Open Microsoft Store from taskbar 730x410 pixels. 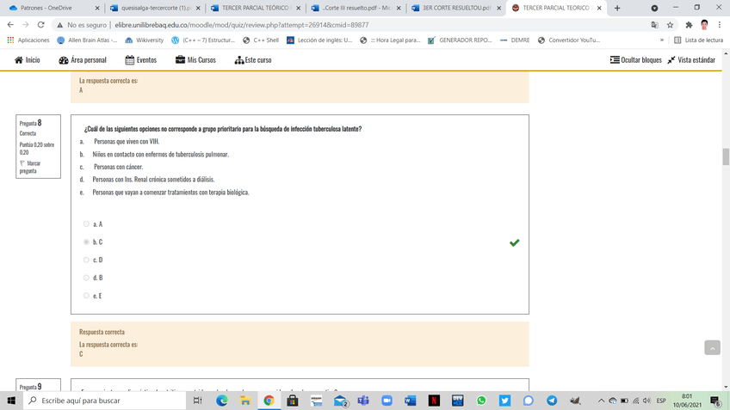click(293, 401)
